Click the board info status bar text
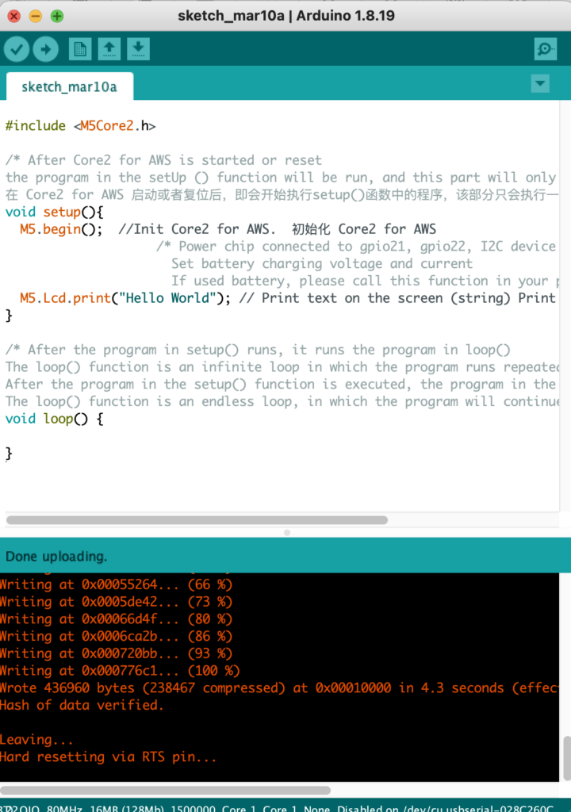The height and width of the screenshot is (812, 571). tap(278, 808)
